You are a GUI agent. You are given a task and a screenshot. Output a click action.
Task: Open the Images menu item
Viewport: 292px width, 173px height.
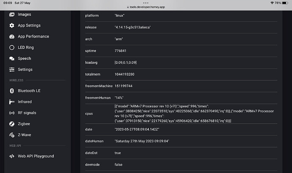pos(25,14)
